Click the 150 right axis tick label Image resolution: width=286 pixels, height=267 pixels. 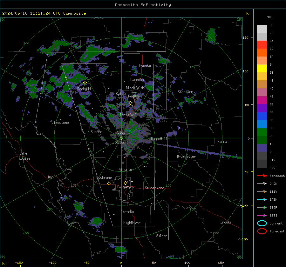click(245, 37)
